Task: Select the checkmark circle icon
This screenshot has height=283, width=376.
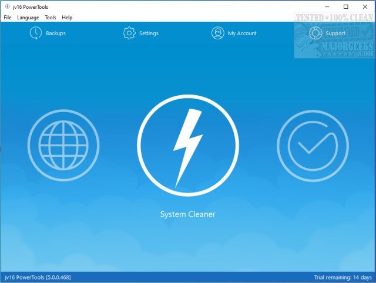Action: click(x=313, y=146)
